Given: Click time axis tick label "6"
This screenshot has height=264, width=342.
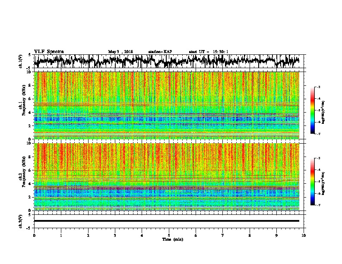Looking at the screenshot, I should tap(196, 236).
